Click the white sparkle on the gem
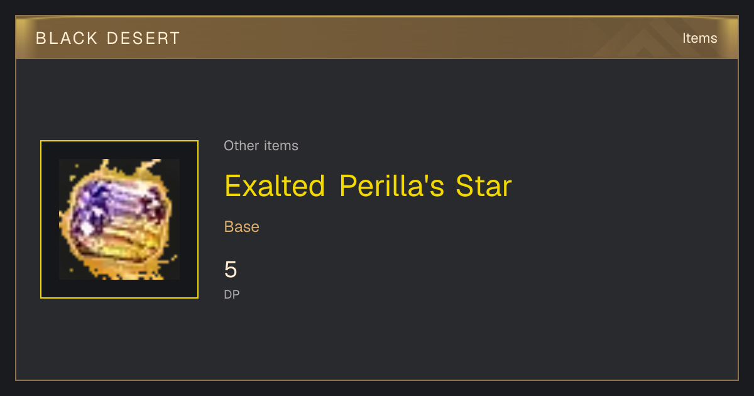Screen dimensions: 754x396 (x=85, y=226)
